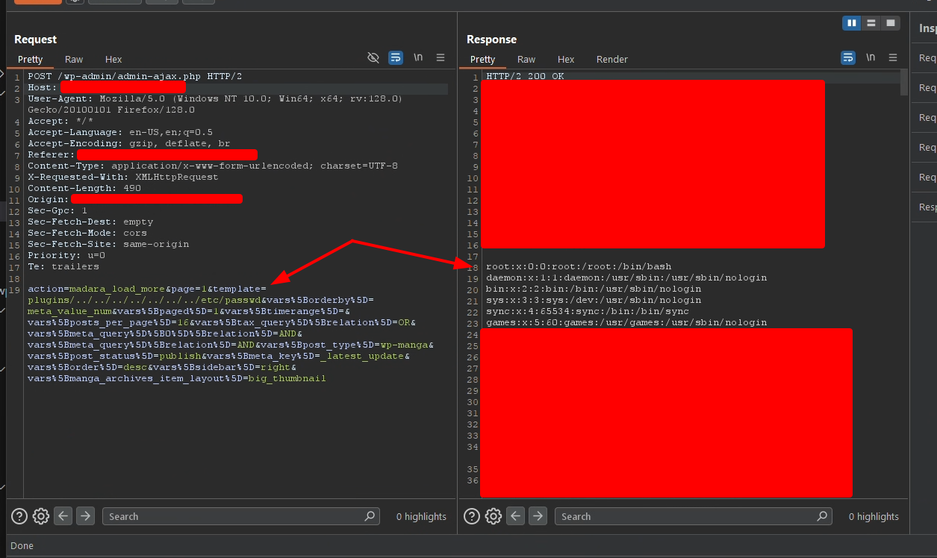Click the 'bin:x:2:2:bin' response line

coord(594,289)
